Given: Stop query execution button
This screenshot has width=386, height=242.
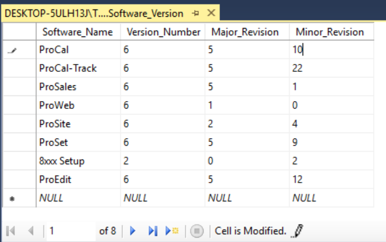Looking at the screenshot, I should [x=197, y=231].
